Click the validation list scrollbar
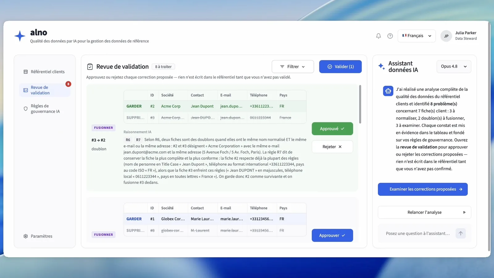Image resolution: width=494 pixels, height=278 pixels. (360, 104)
